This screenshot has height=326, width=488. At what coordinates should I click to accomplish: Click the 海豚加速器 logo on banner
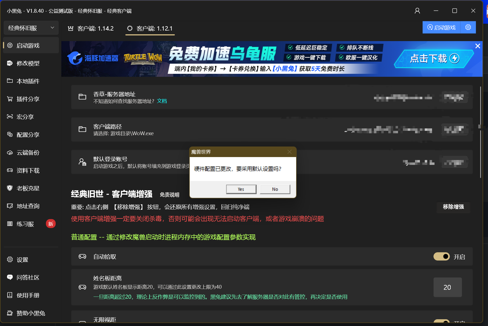[93, 58]
